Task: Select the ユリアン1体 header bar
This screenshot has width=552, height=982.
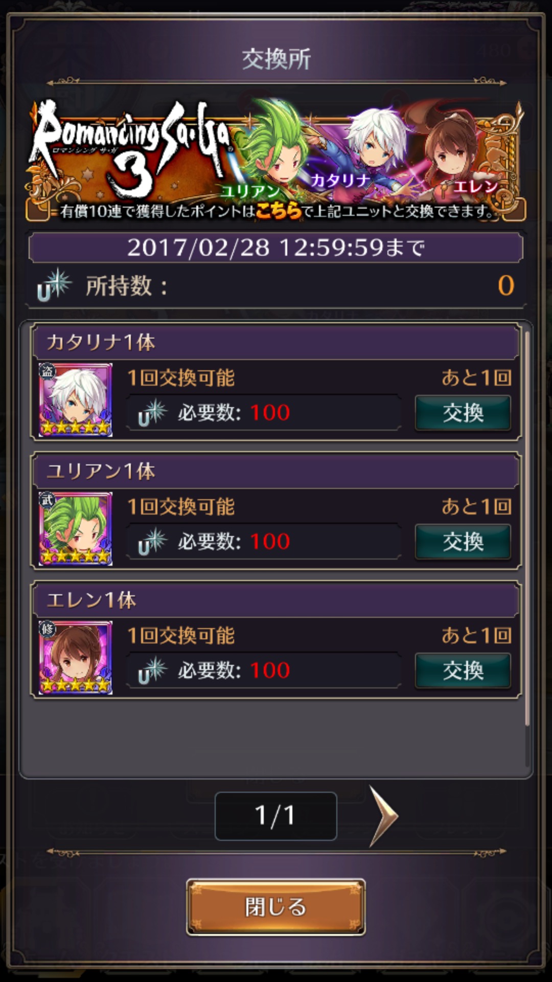Action: pos(276,471)
